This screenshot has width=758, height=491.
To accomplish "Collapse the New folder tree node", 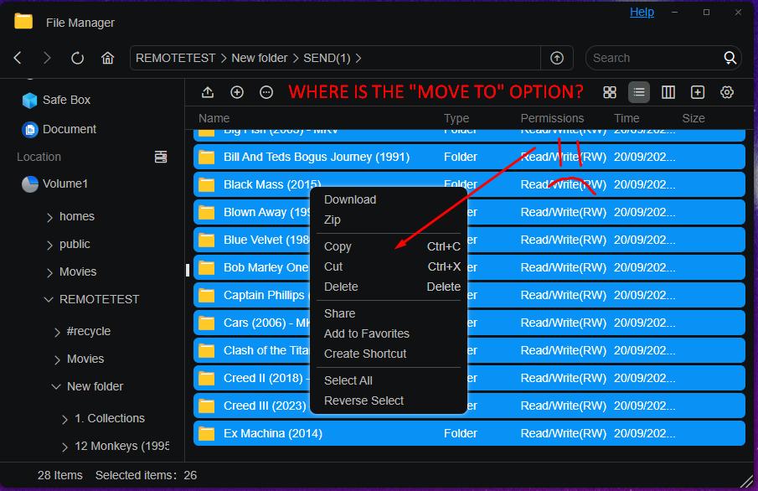I will (56, 386).
